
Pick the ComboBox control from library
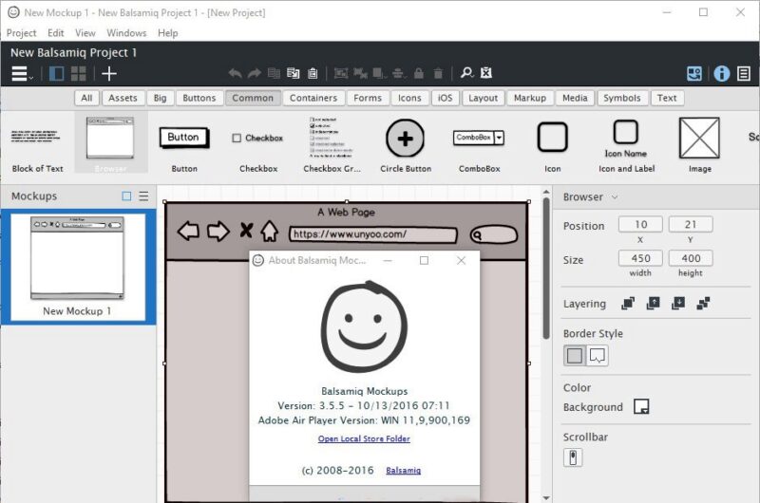point(480,144)
